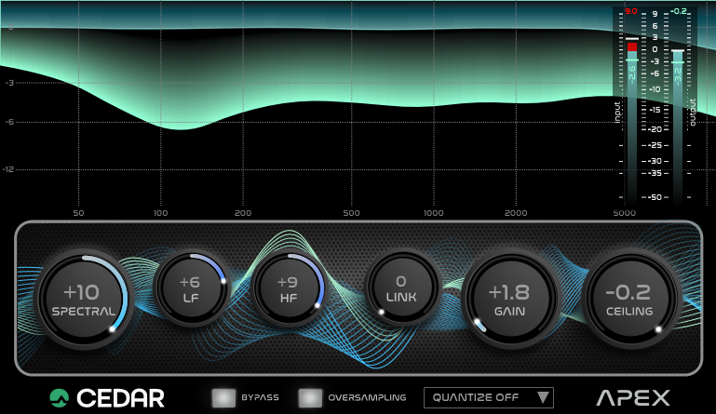Click the SPECTRAL knob showing +10

84,298
